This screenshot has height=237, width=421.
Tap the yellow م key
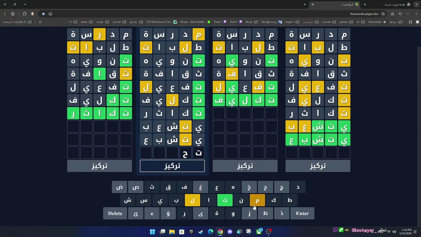pyautogui.click(x=257, y=200)
